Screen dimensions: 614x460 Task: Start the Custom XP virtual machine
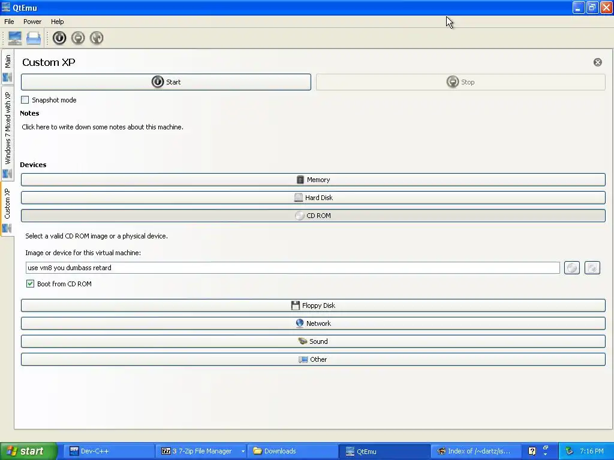coord(166,82)
